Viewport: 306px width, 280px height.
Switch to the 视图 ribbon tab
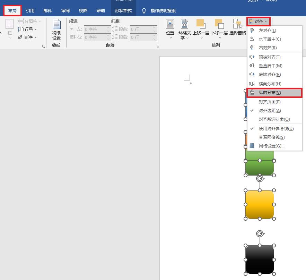[x=83, y=10]
